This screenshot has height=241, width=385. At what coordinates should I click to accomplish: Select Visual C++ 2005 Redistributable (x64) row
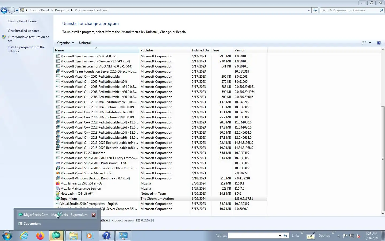point(161,82)
